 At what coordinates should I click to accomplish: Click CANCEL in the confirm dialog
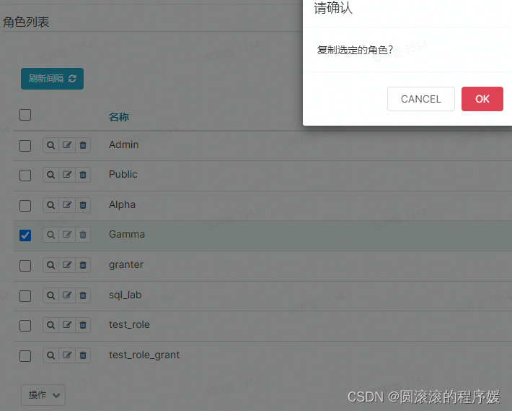pos(421,99)
